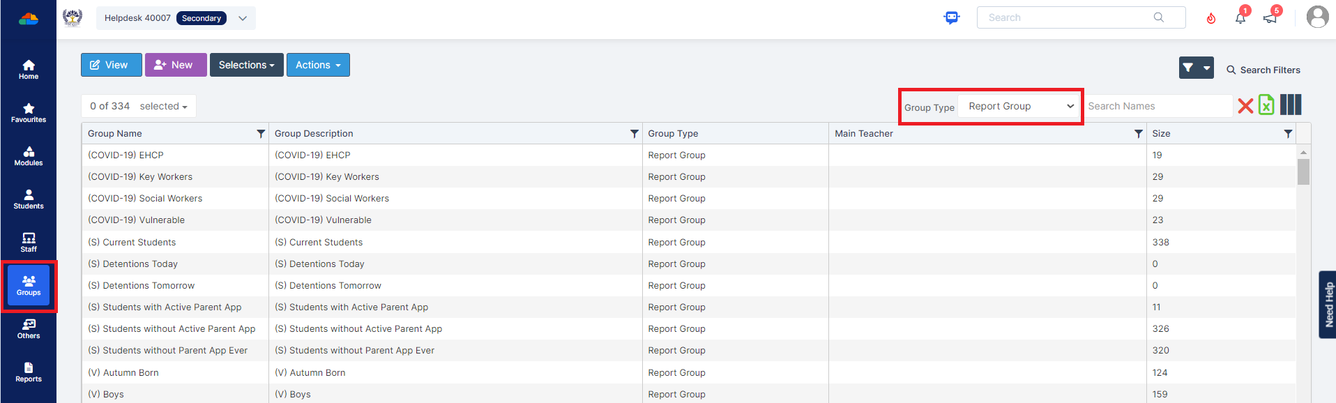Sort by Main Teacher column header

tap(864, 133)
